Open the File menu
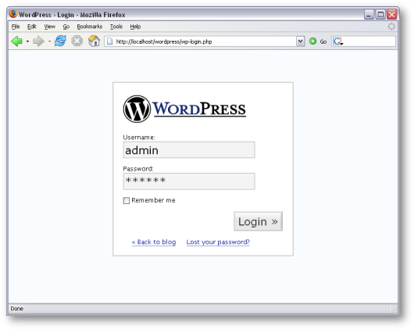 click(16, 27)
